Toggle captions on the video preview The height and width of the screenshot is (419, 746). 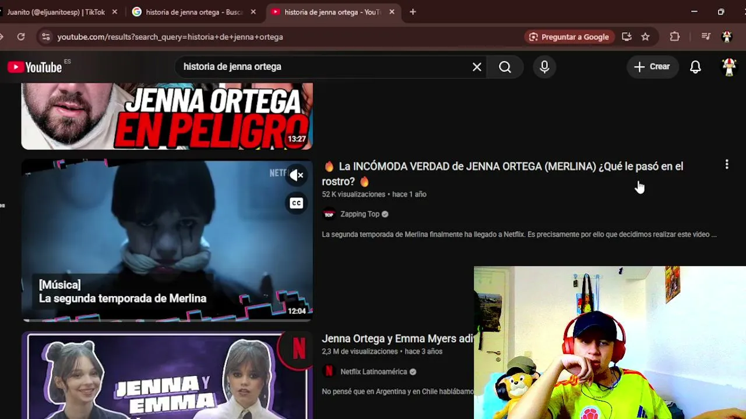click(297, 203)
